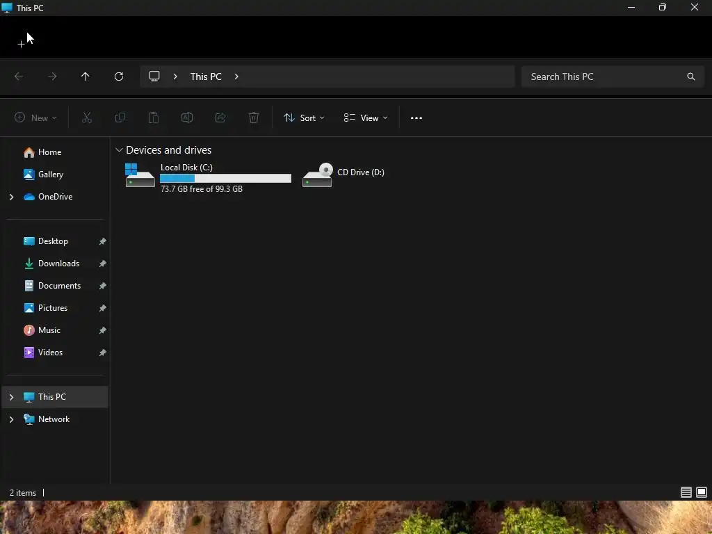
Task: Switch to details view in status bar
Action: [x=686, y=492]
